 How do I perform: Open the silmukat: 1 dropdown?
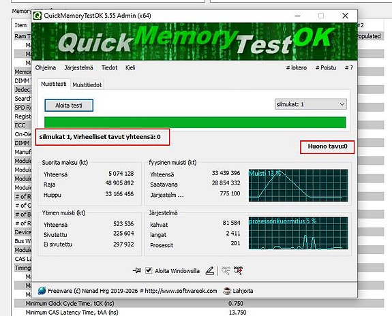310,104
